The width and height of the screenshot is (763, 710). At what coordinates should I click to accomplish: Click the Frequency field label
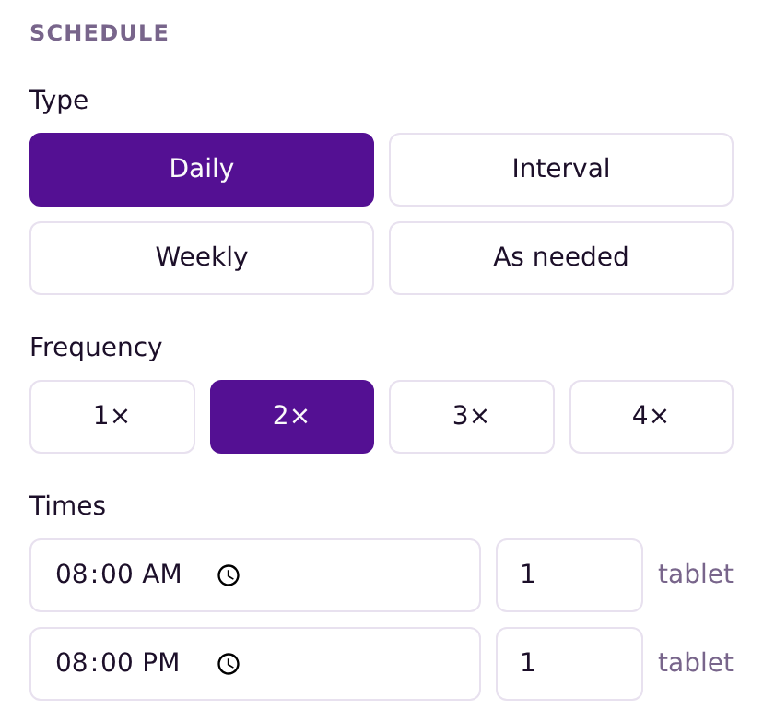click(x=96, y=349)
